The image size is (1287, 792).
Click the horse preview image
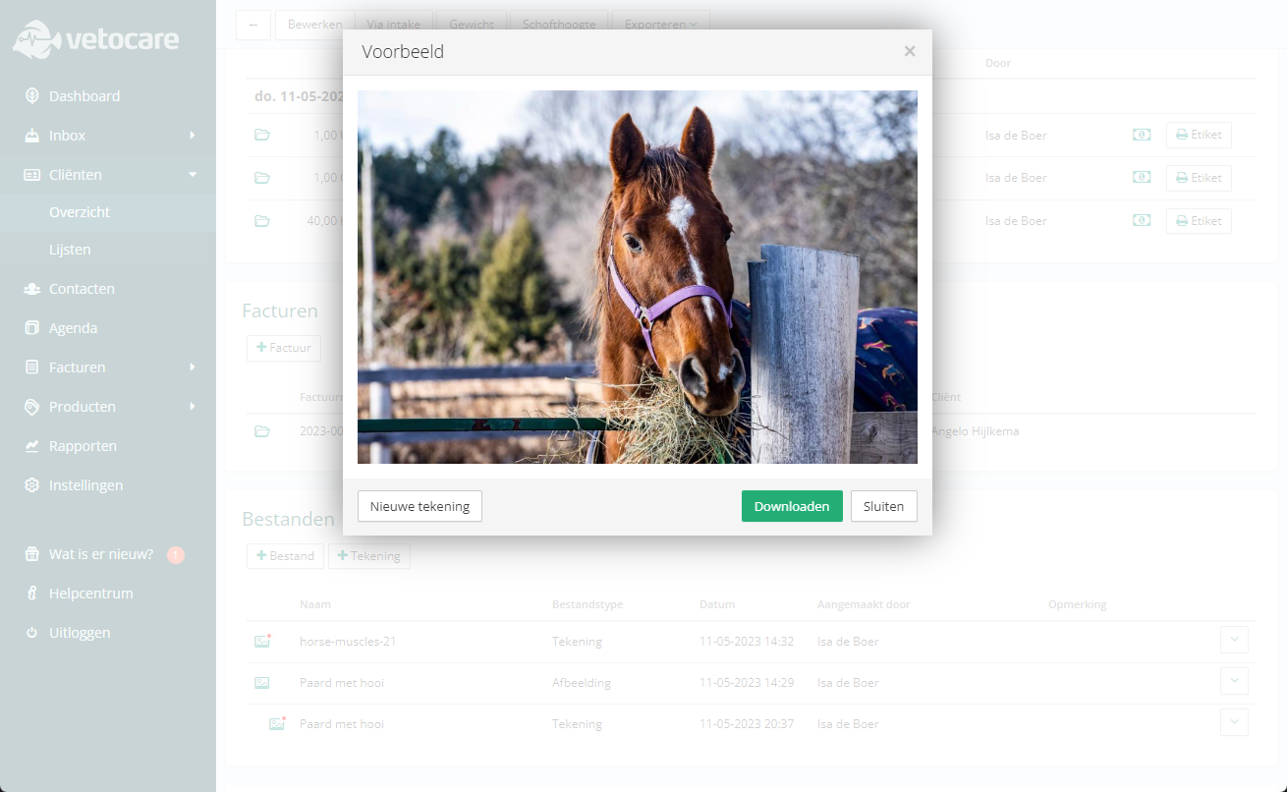click(638, 277)
